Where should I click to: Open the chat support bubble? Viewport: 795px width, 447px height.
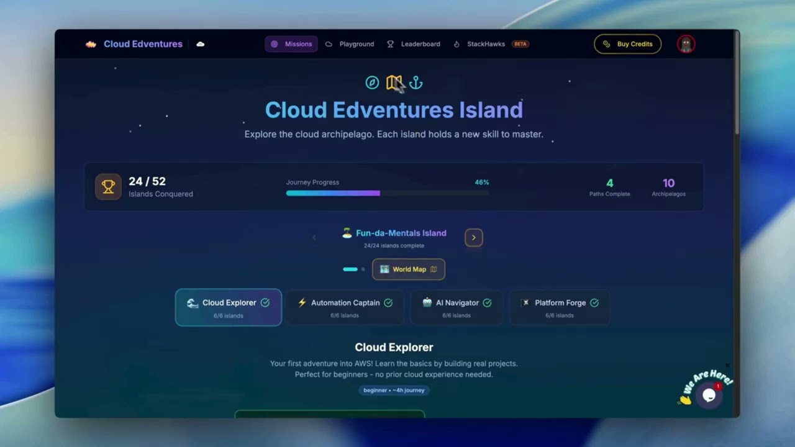coord(709,395)
